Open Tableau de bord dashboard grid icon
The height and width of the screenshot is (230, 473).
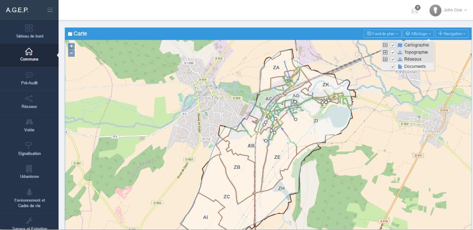pos(29,28)
